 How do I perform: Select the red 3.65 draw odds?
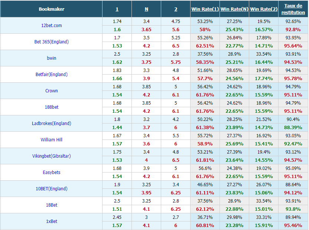click(x=146, y=30)
